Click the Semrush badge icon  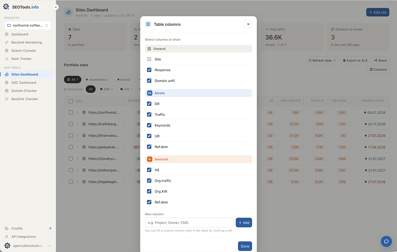pos(150,159)
